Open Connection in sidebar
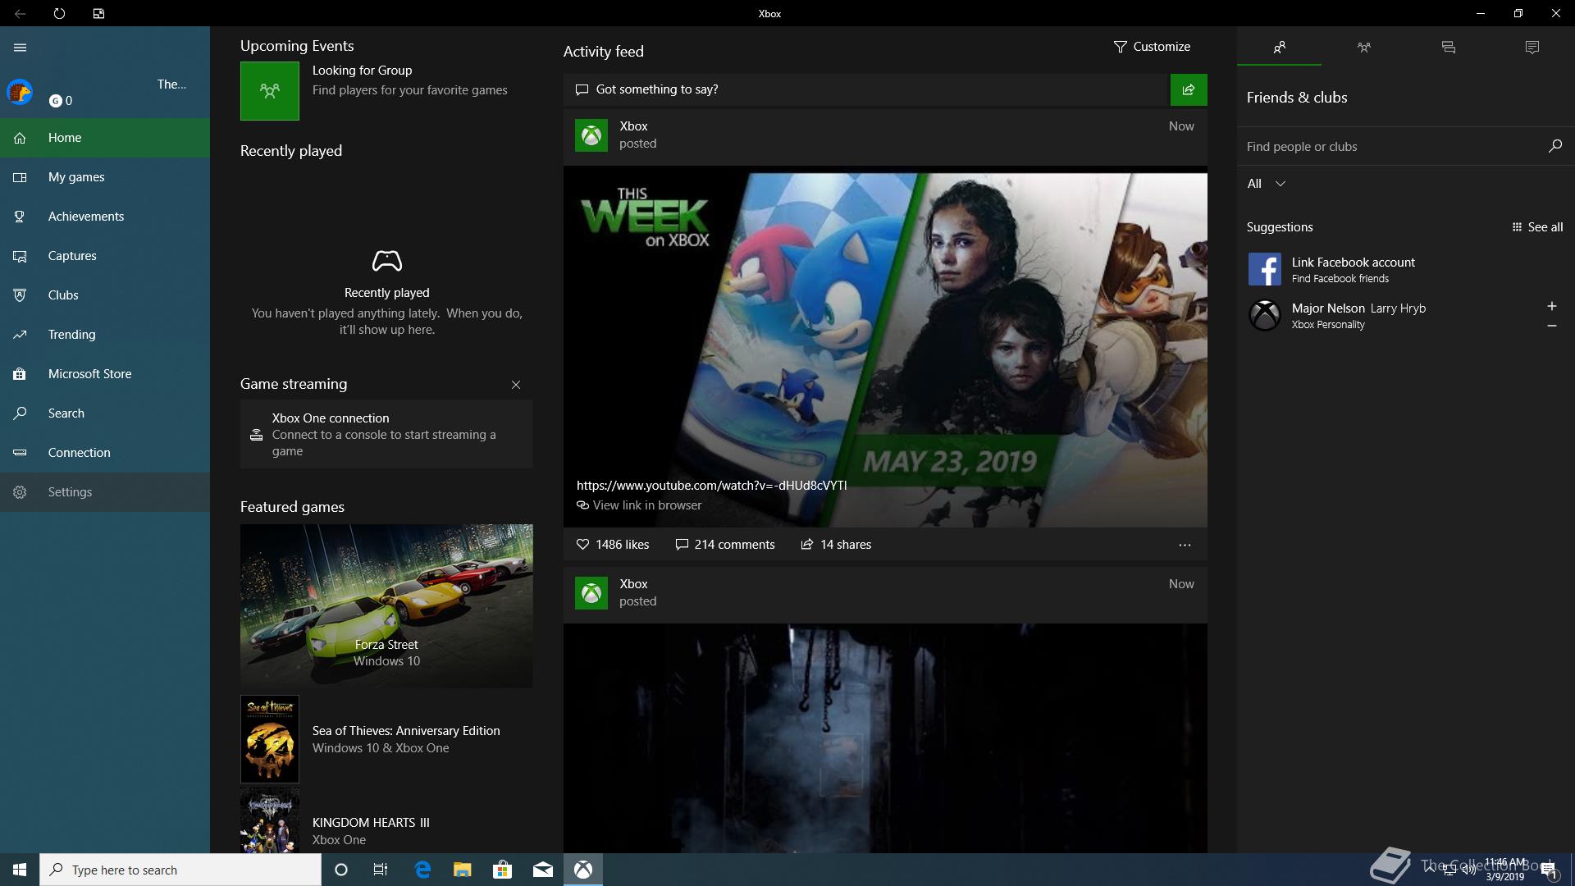1575x886 pixels. click(105, 453)
